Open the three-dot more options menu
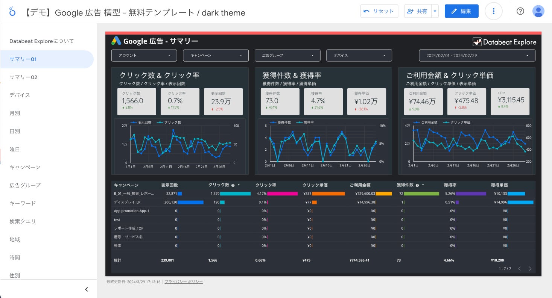 click(494, 11)
